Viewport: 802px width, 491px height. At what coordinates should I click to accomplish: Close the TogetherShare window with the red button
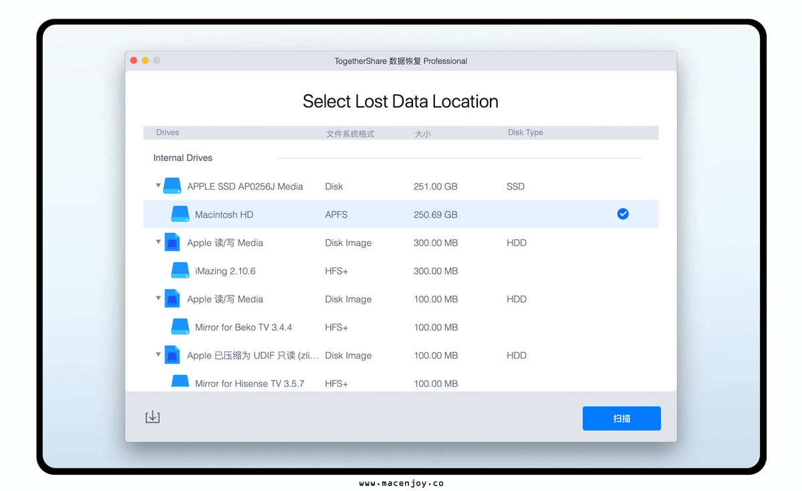point(134,61)
